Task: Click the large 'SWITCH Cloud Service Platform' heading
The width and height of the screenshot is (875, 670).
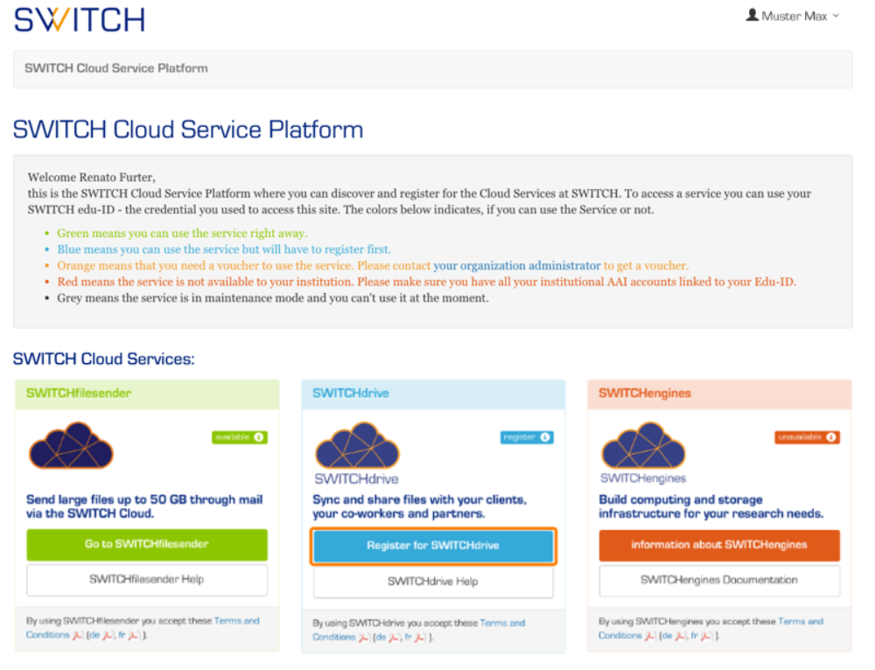Action: 188,129
